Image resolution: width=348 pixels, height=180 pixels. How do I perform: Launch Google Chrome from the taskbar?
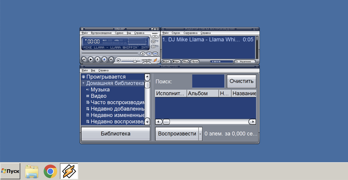pos(50,171)
